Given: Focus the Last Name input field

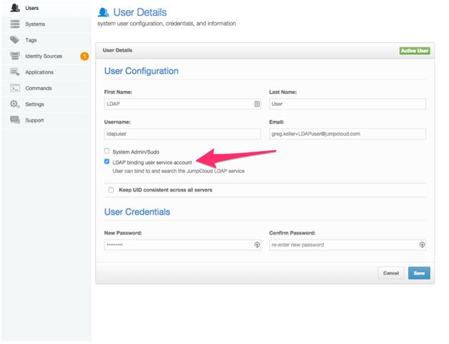Looking at the screenshot, I should click(x=347, y=104).
